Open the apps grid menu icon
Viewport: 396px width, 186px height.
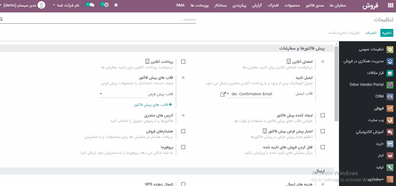(390, 6)
